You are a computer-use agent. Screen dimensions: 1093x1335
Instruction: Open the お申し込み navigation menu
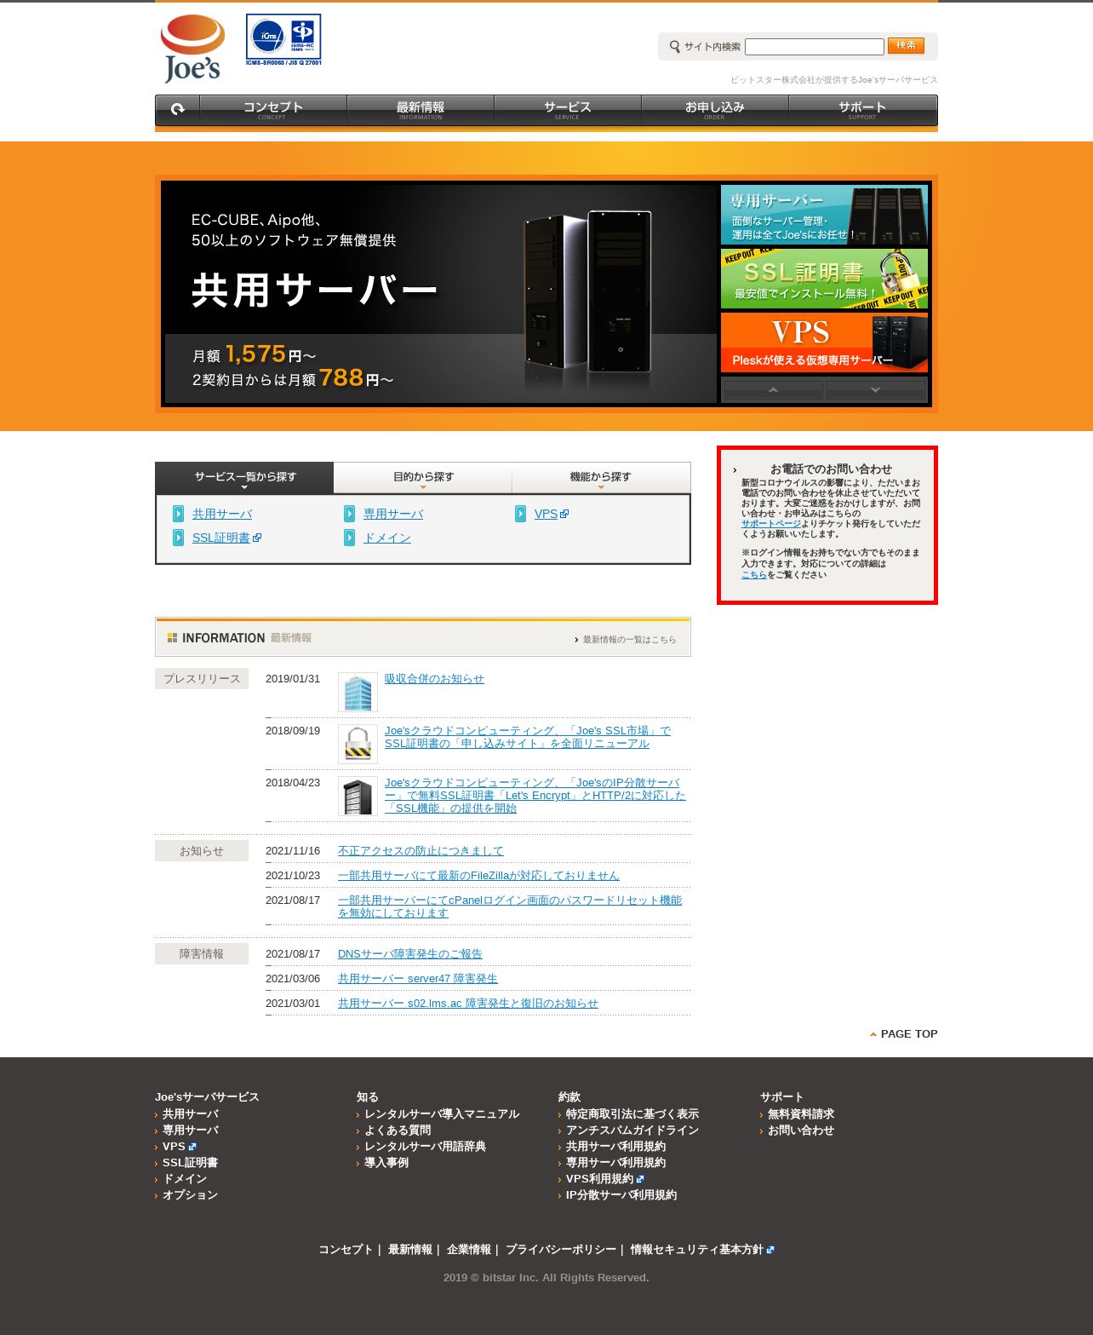pos(715,110)
